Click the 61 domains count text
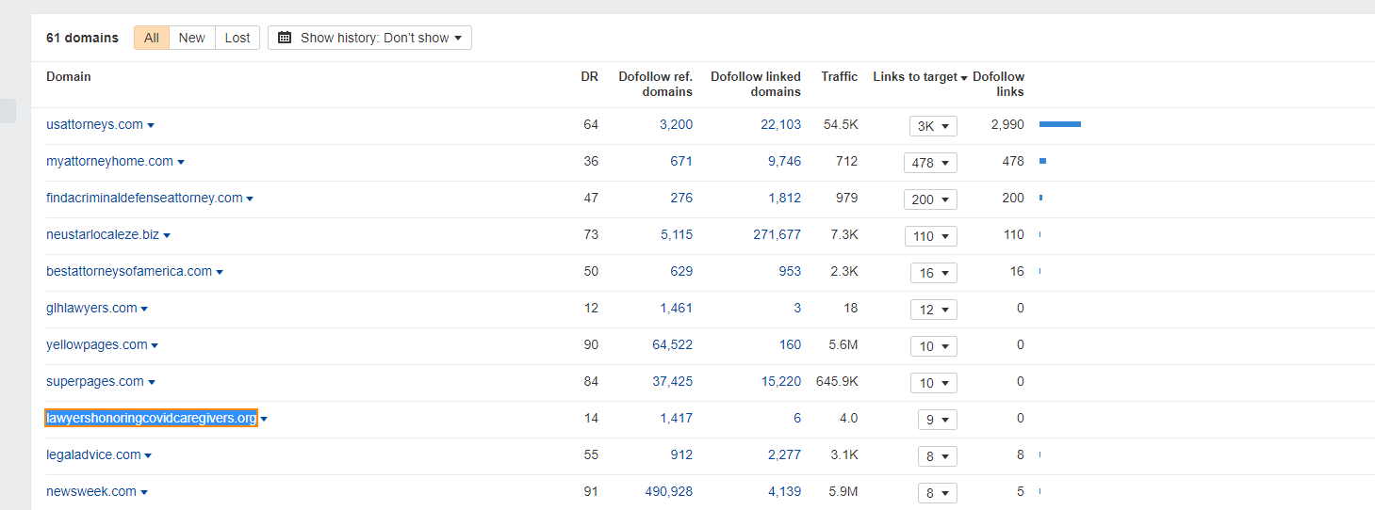The image size is (1375, 510). (x=83, y=38)
